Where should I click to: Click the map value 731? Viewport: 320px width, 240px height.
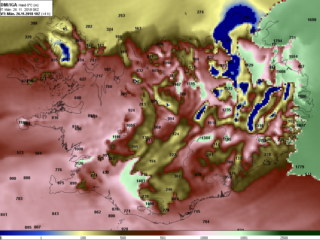point(292,37)
